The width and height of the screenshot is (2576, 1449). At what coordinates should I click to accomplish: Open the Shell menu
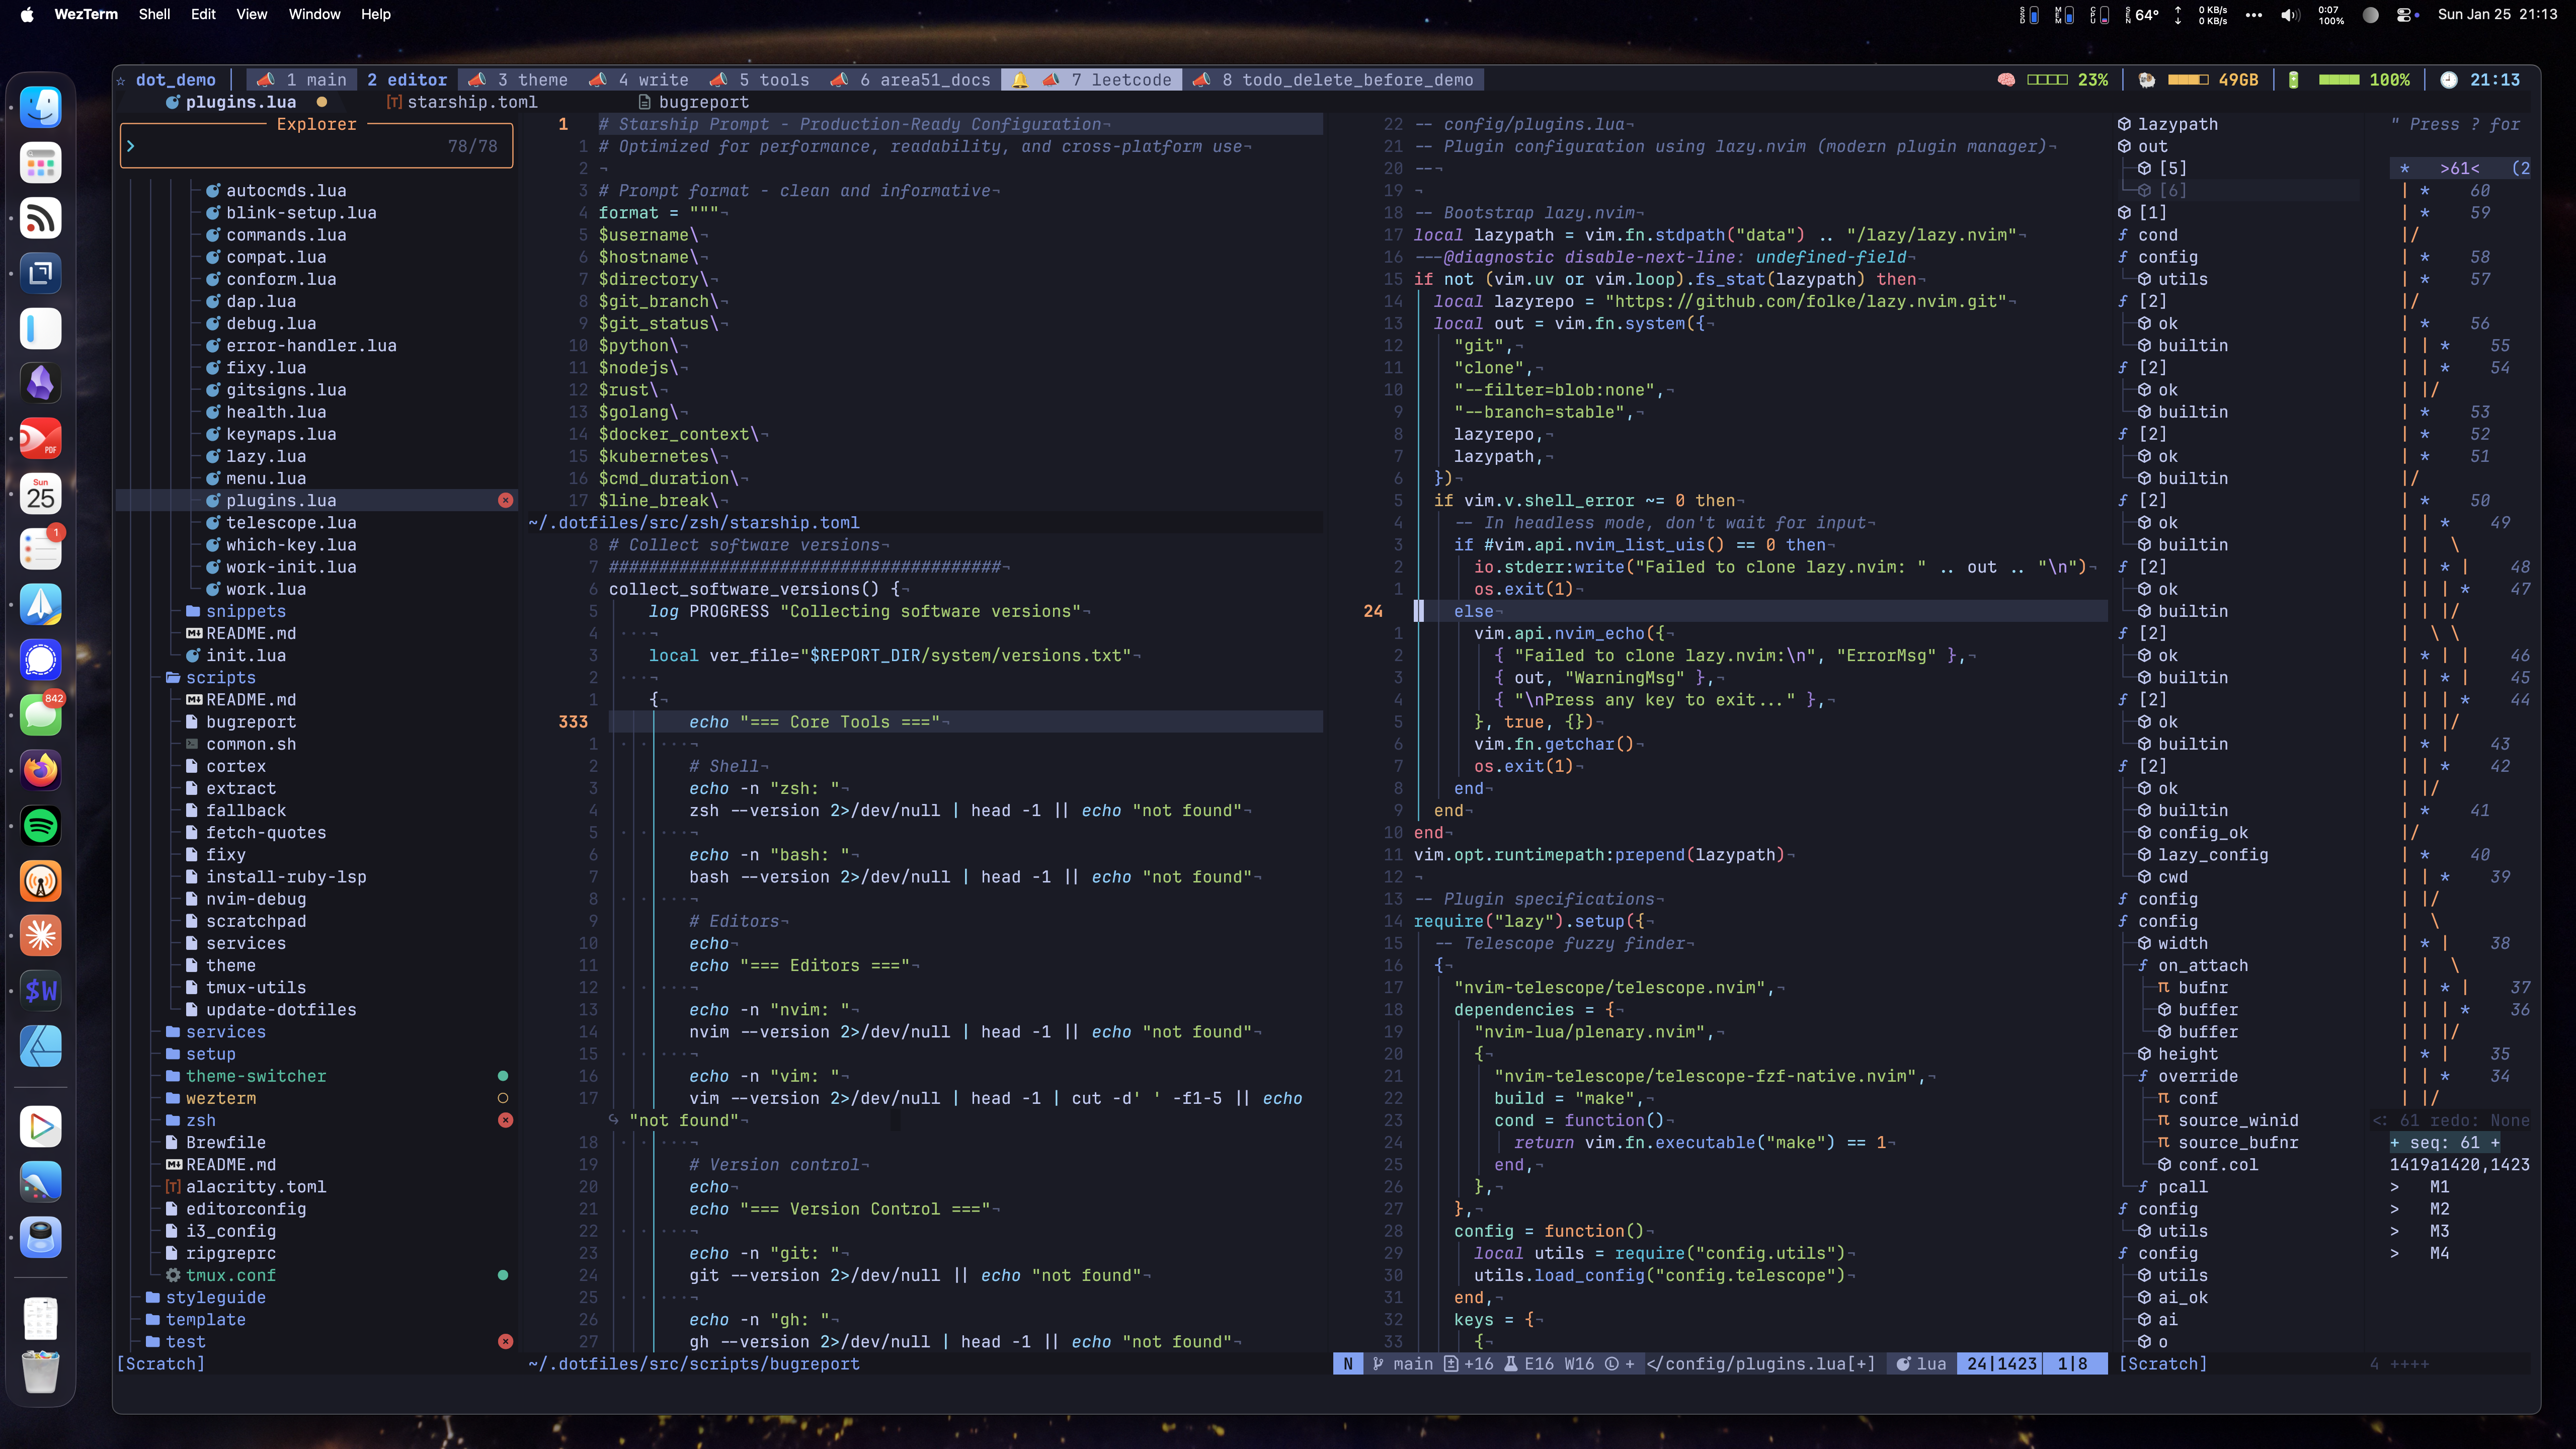pyautogui.click(x=154, y=14)
